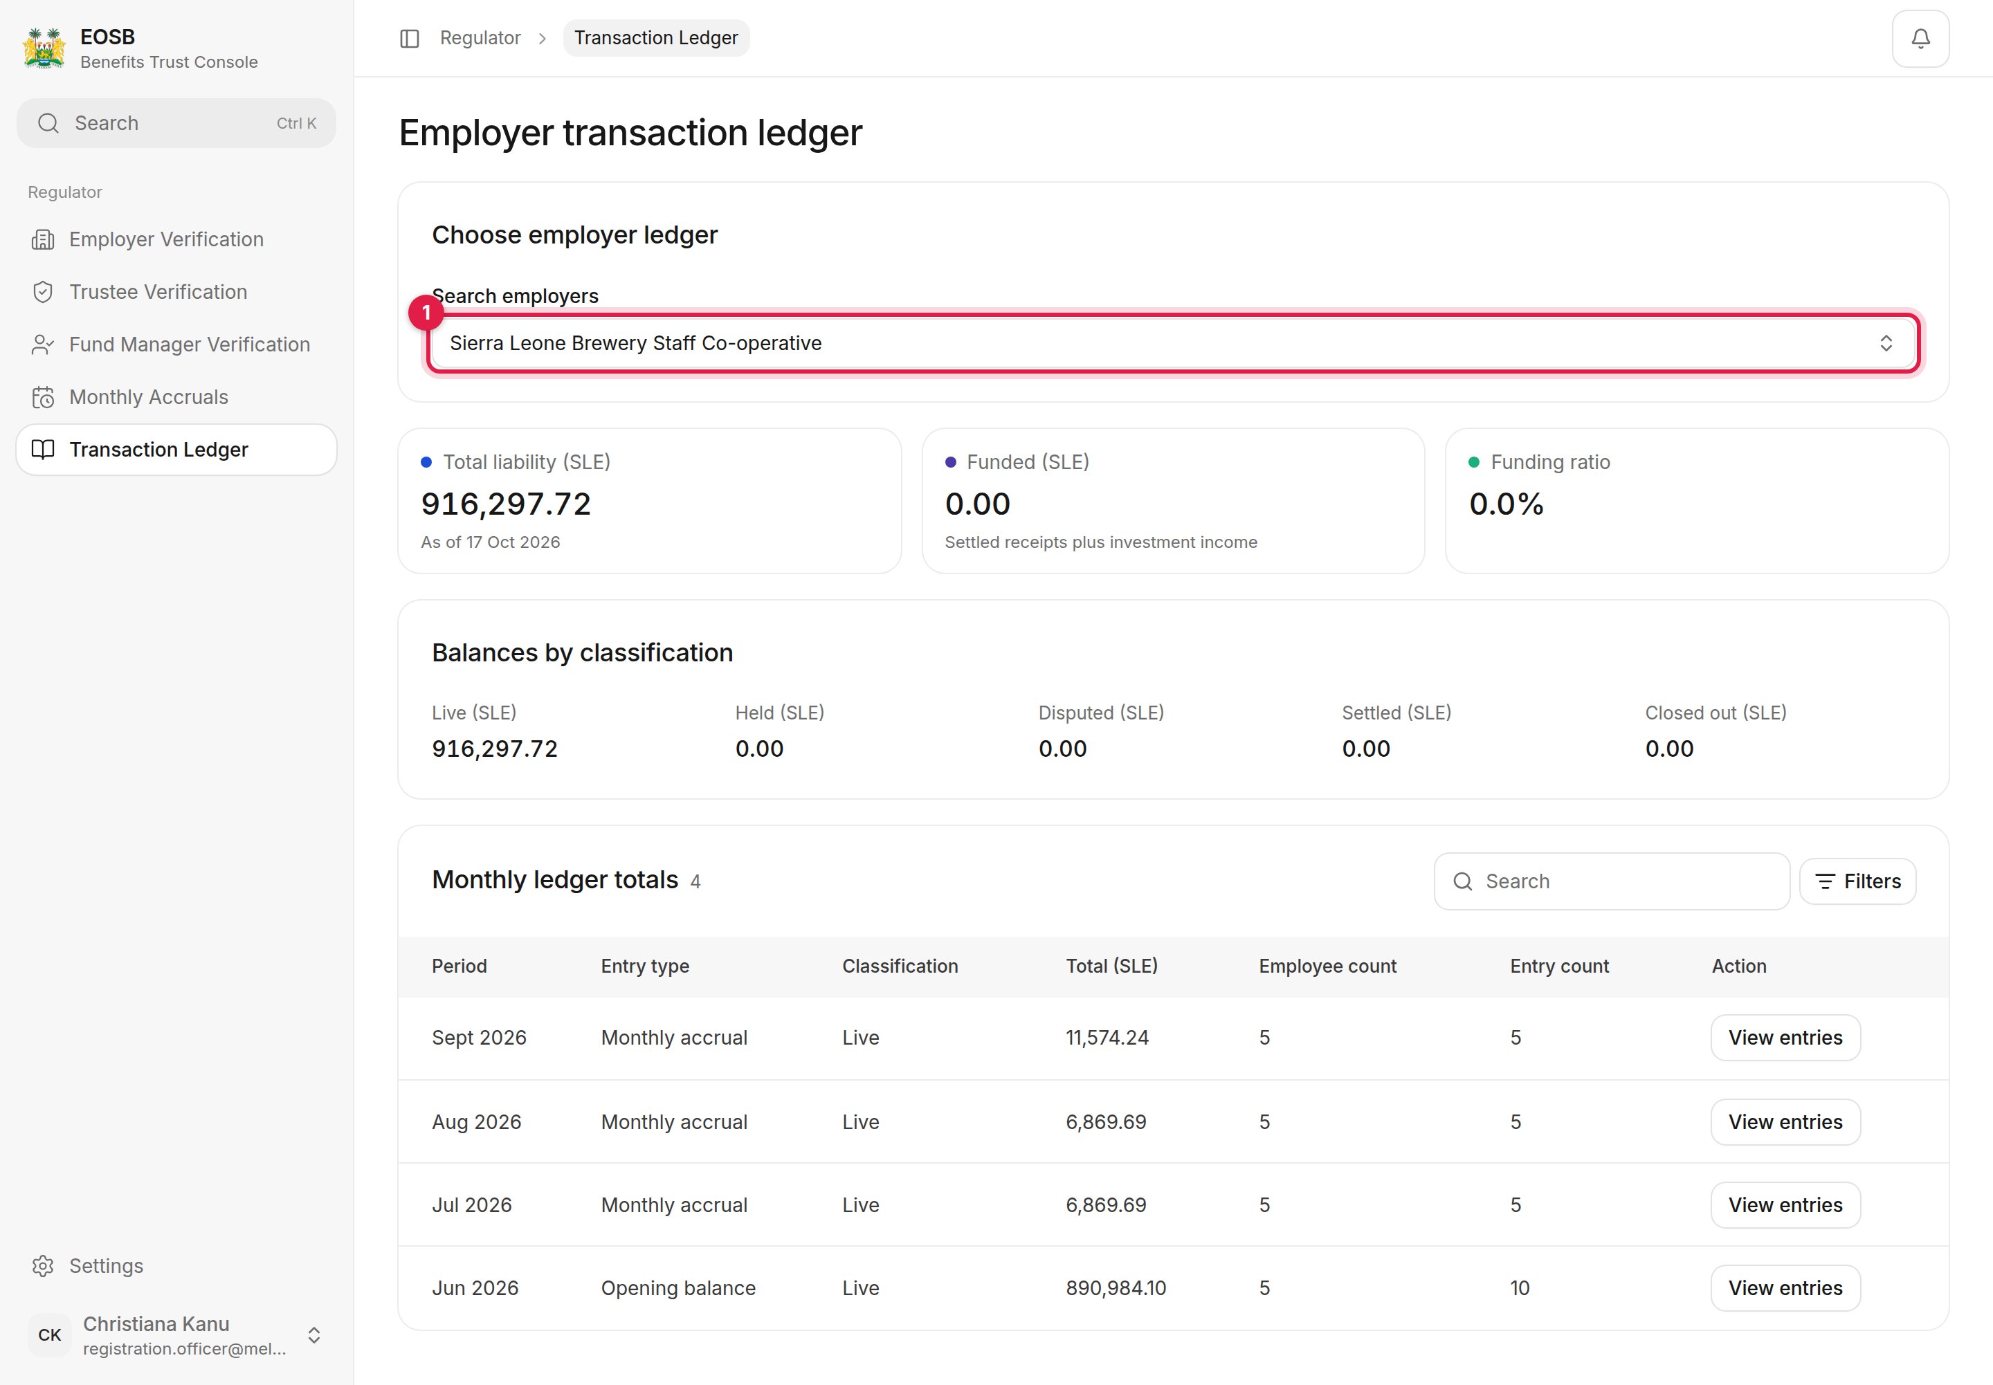Select Transaction Ledger in sidebar
Viewport: 1993px width, 1385px height.
tap(176, 450)
